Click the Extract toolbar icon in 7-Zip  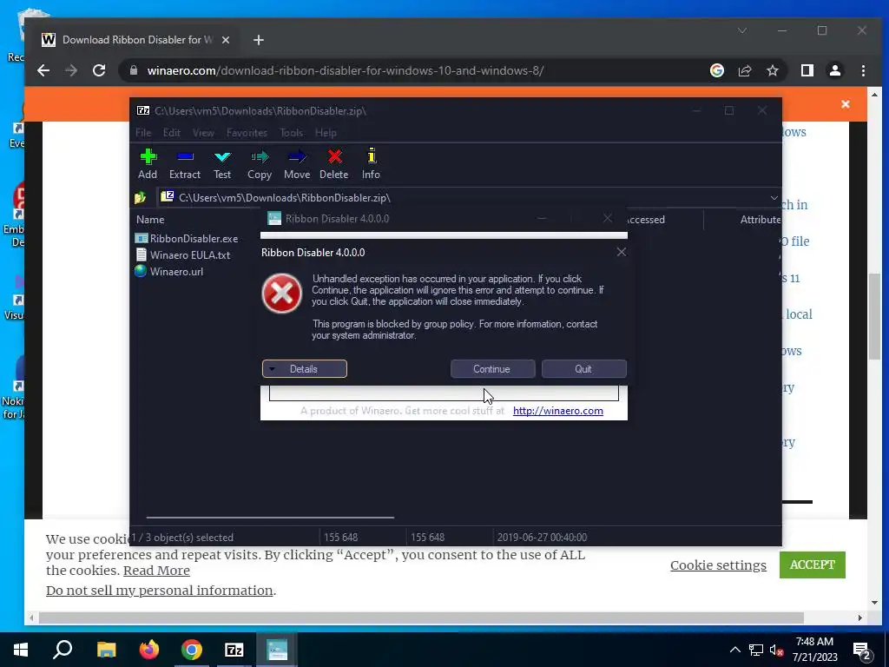coord(185,164)
